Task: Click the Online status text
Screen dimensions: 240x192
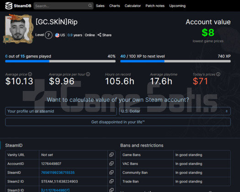Action: (x=90, y=35)
